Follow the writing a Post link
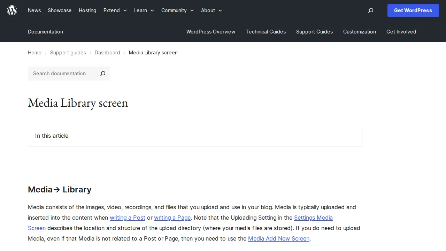Screen dimensions: 446x251 (x=128, y=218)
